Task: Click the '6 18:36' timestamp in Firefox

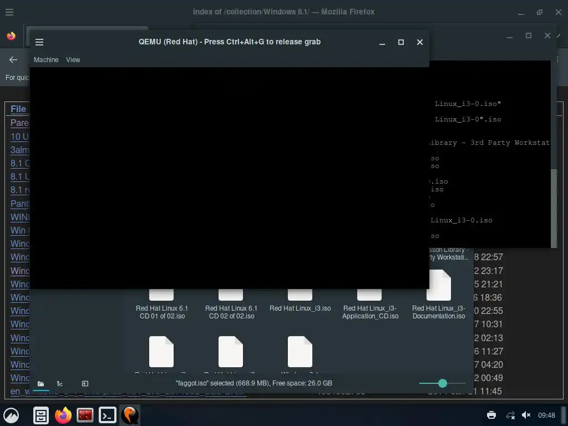Action: [488, 298]
